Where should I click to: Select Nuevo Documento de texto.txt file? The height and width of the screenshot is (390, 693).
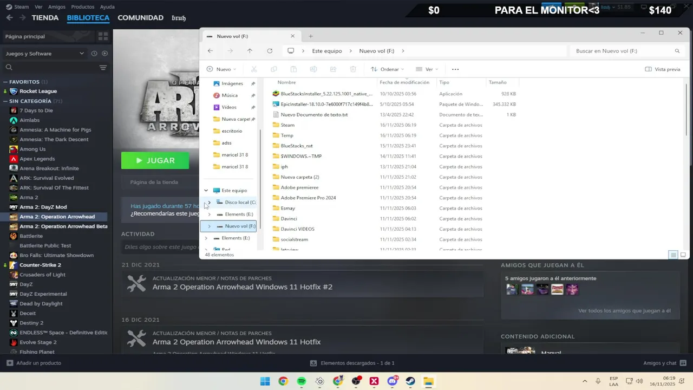click(310, 115)
